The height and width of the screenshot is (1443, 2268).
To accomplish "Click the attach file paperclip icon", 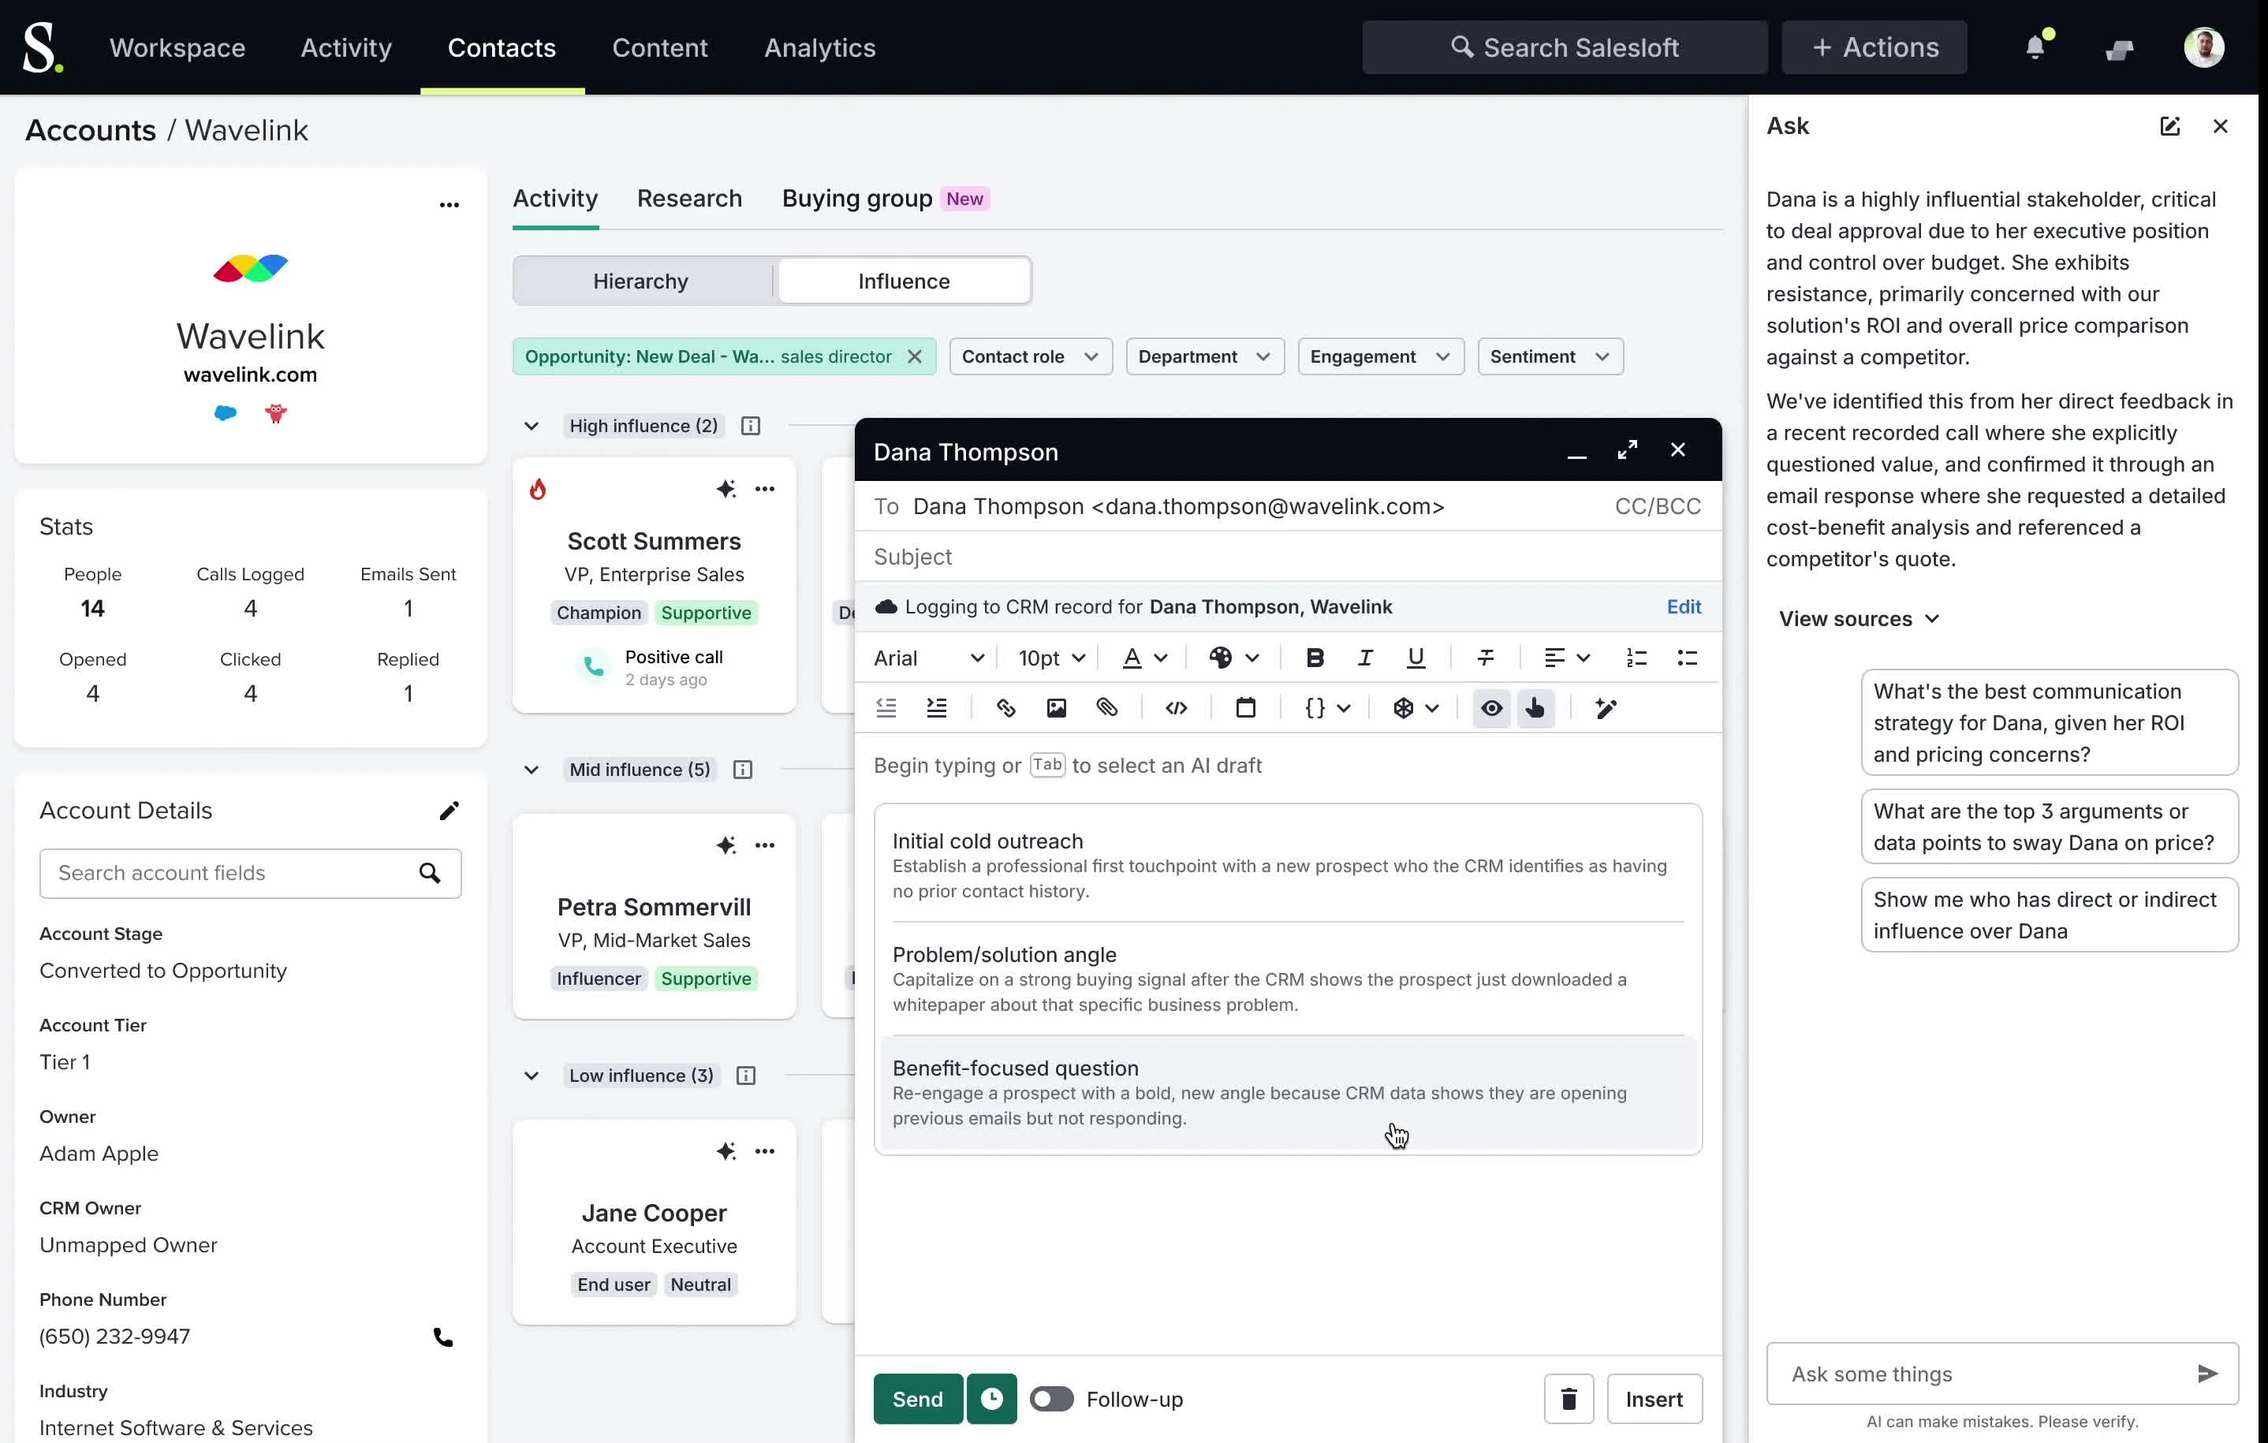I will [x=1106, y=708].
